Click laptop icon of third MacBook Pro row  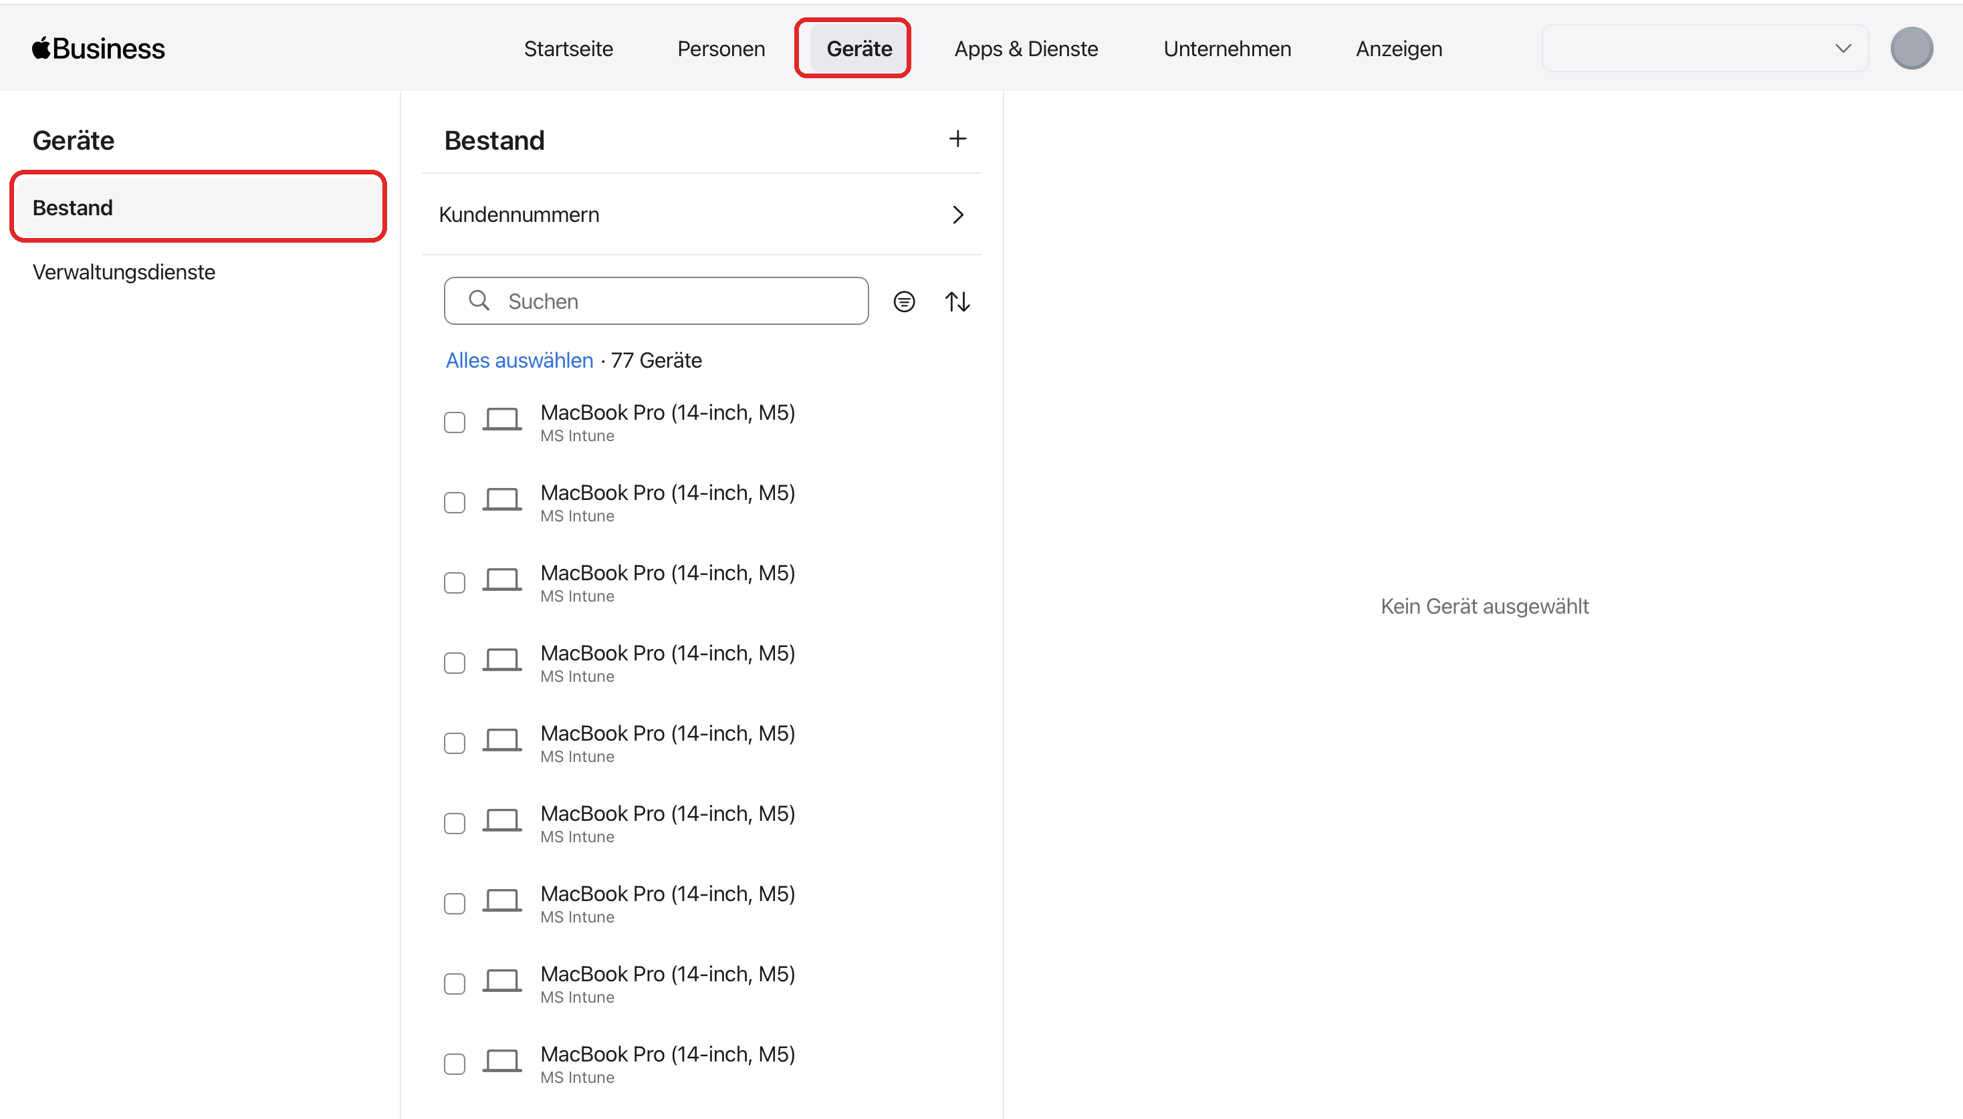[502, 580]
